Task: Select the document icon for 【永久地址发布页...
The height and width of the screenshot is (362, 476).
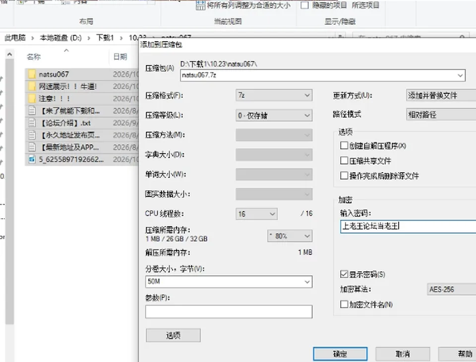Action: (32, 135)
